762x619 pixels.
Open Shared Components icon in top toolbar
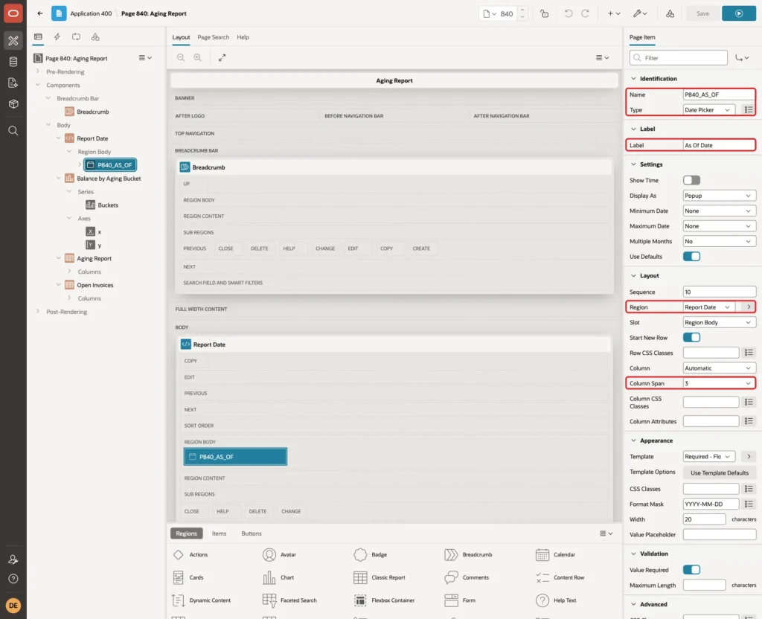(670, 13)
